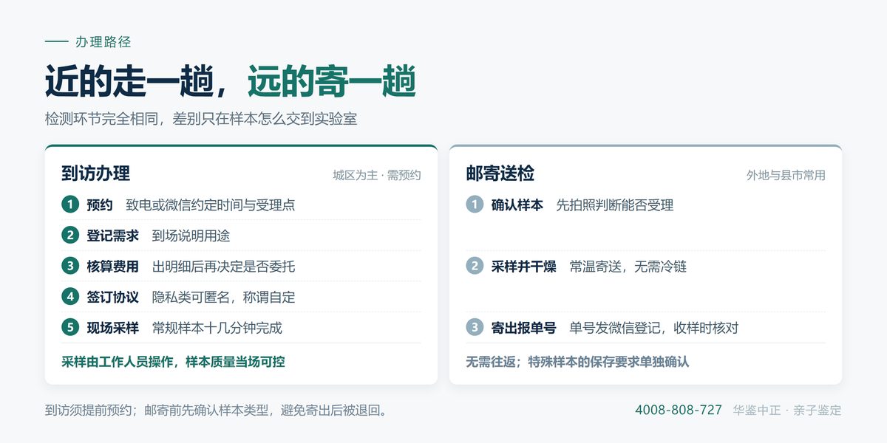Click step label 寄出报单号
The height and width of the screenshot is (443, 887).
click(523, 328)
